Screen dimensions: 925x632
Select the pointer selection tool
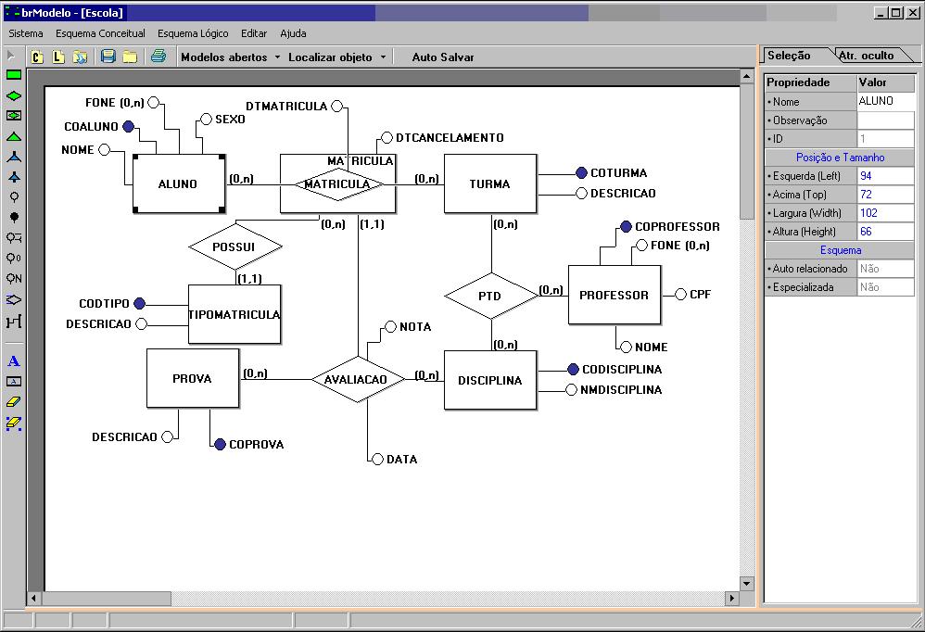[x=13, y=56]
